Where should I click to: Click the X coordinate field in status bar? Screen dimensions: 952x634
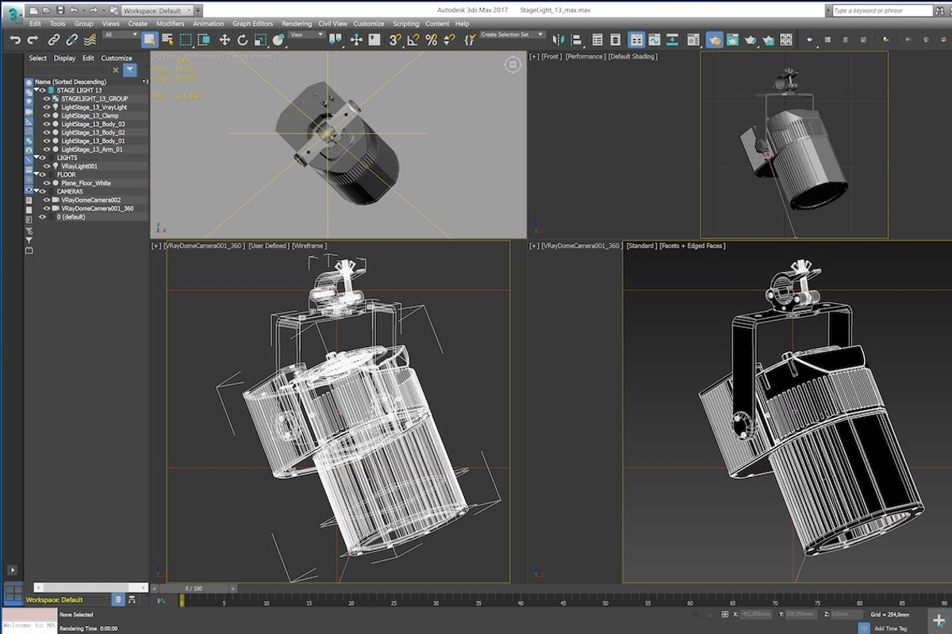(x=756, y=614)
